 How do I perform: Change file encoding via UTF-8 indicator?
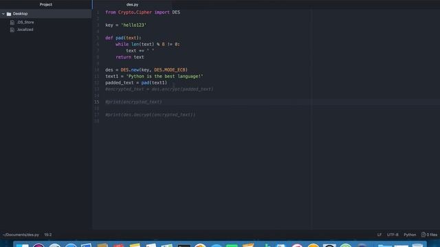point(393,235)
